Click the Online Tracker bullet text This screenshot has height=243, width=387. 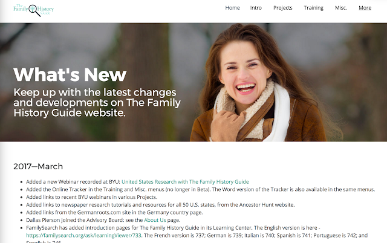[200, 189]
